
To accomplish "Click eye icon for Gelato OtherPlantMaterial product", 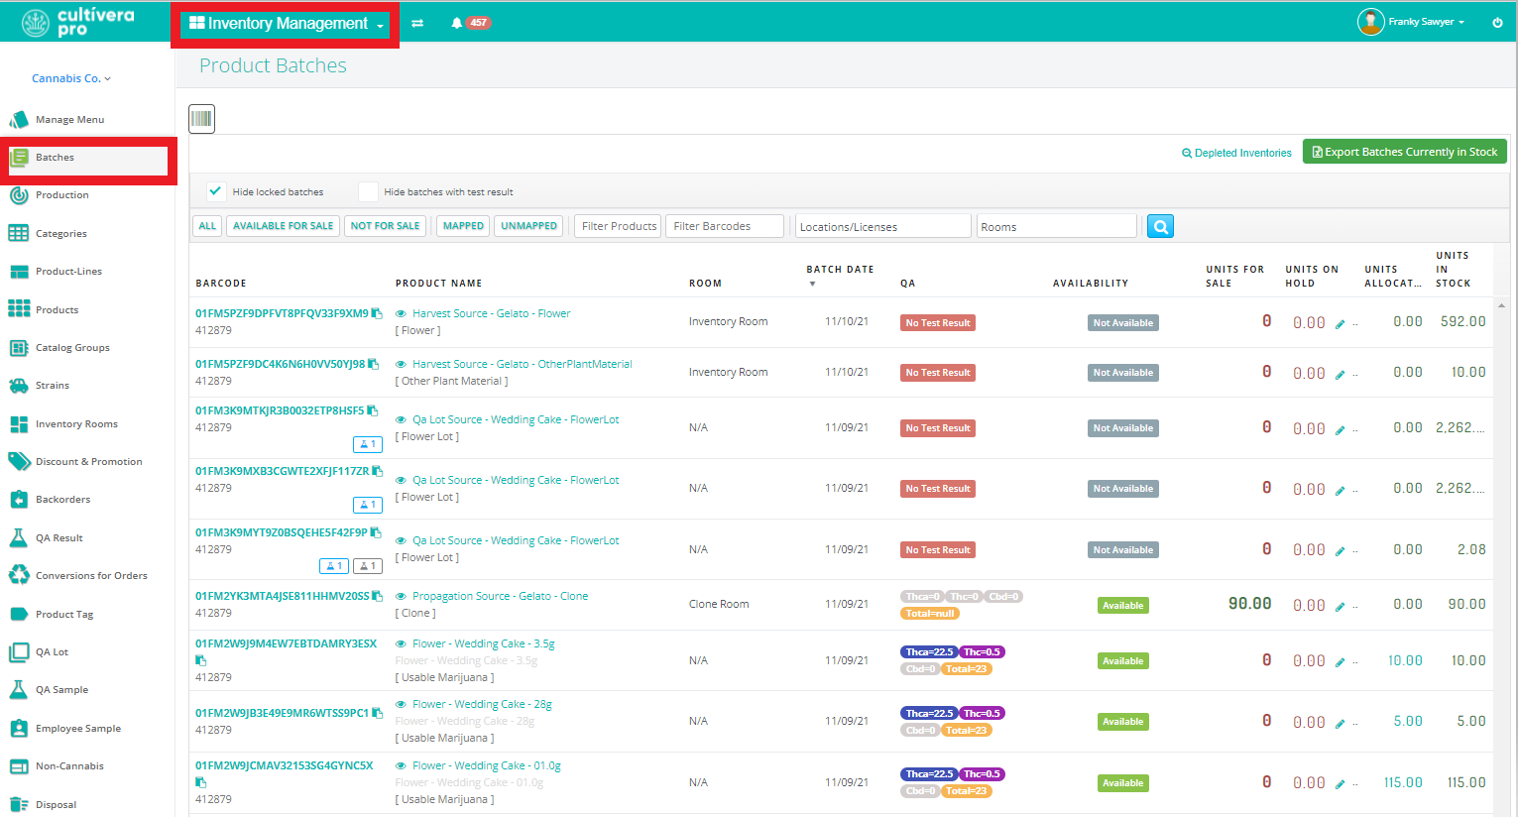I will click(x=401, y=365).
